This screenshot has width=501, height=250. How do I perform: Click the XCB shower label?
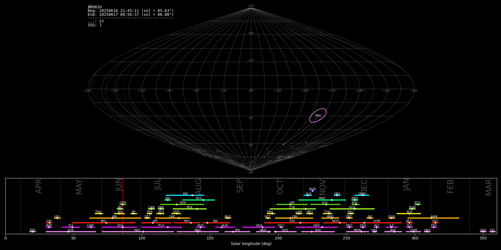click(x=409, y=212)
